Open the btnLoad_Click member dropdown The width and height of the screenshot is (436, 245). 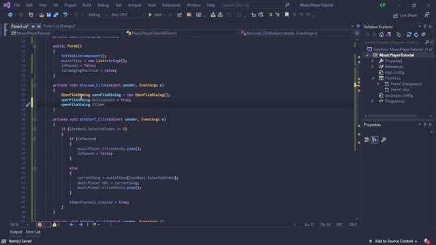[x=297, y=33]
